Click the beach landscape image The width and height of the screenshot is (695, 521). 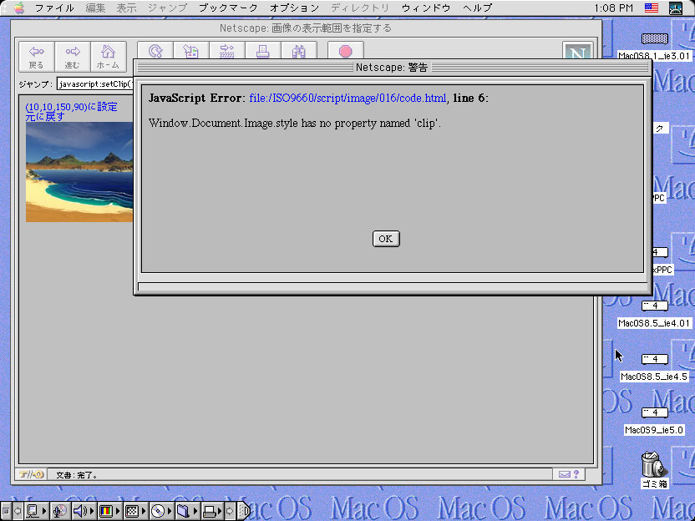pos(79,172)
